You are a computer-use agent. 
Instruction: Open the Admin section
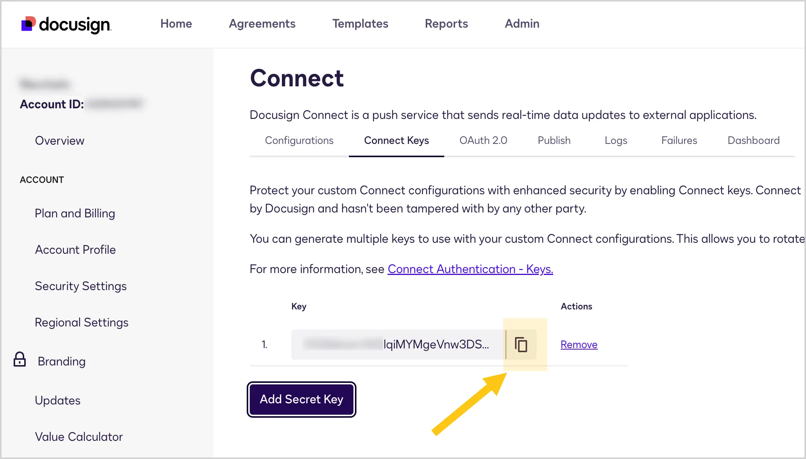coord(522,23)
